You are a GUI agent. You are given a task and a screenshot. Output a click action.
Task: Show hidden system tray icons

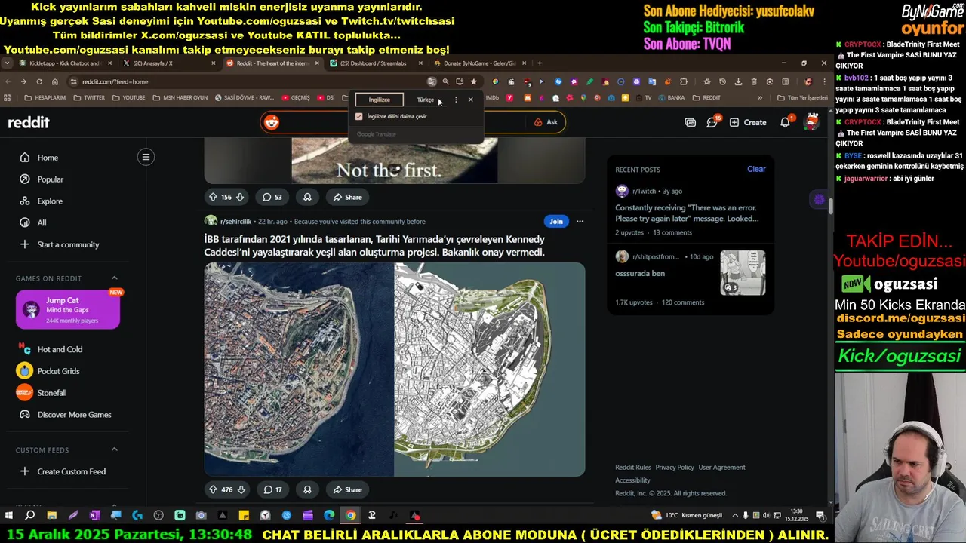click(735, 515)
